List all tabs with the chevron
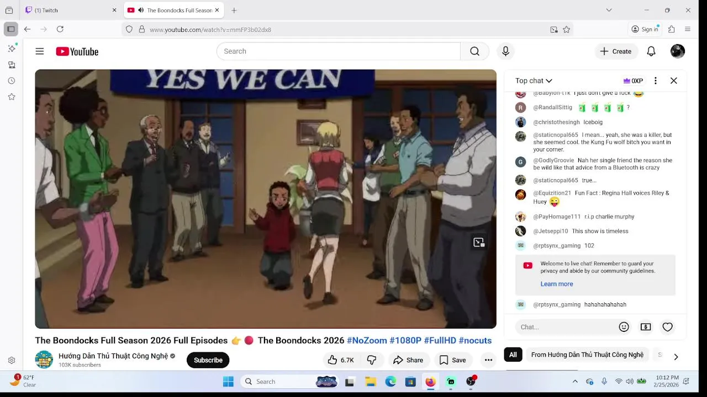This screenshot has width=707, height=397. [609, 10]
